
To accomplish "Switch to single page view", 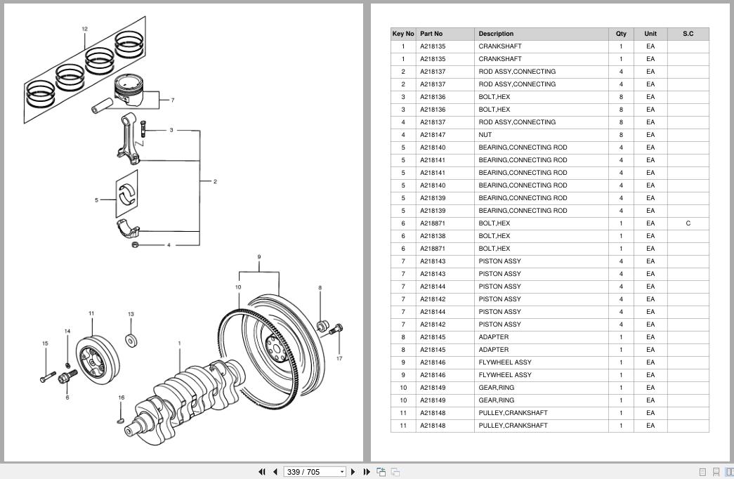I will click(702, 472).
